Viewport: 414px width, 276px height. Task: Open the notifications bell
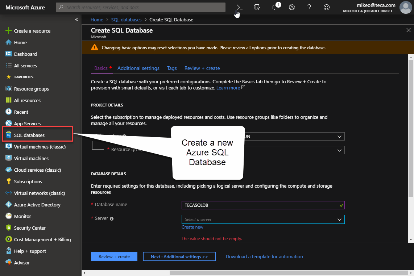click(274, 7)
